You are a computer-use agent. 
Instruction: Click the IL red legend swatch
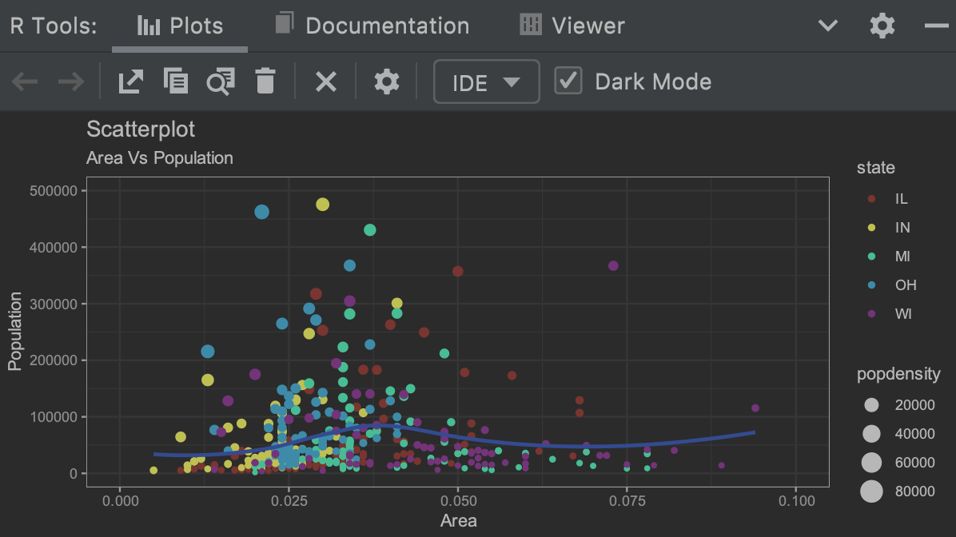(x=871, y=199)
